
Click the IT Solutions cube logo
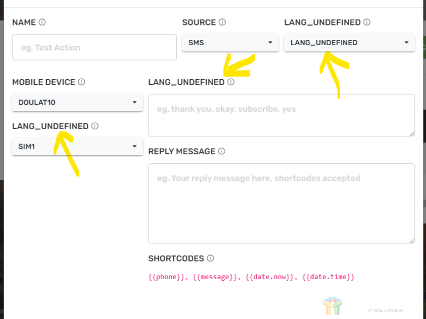(332, 306)
